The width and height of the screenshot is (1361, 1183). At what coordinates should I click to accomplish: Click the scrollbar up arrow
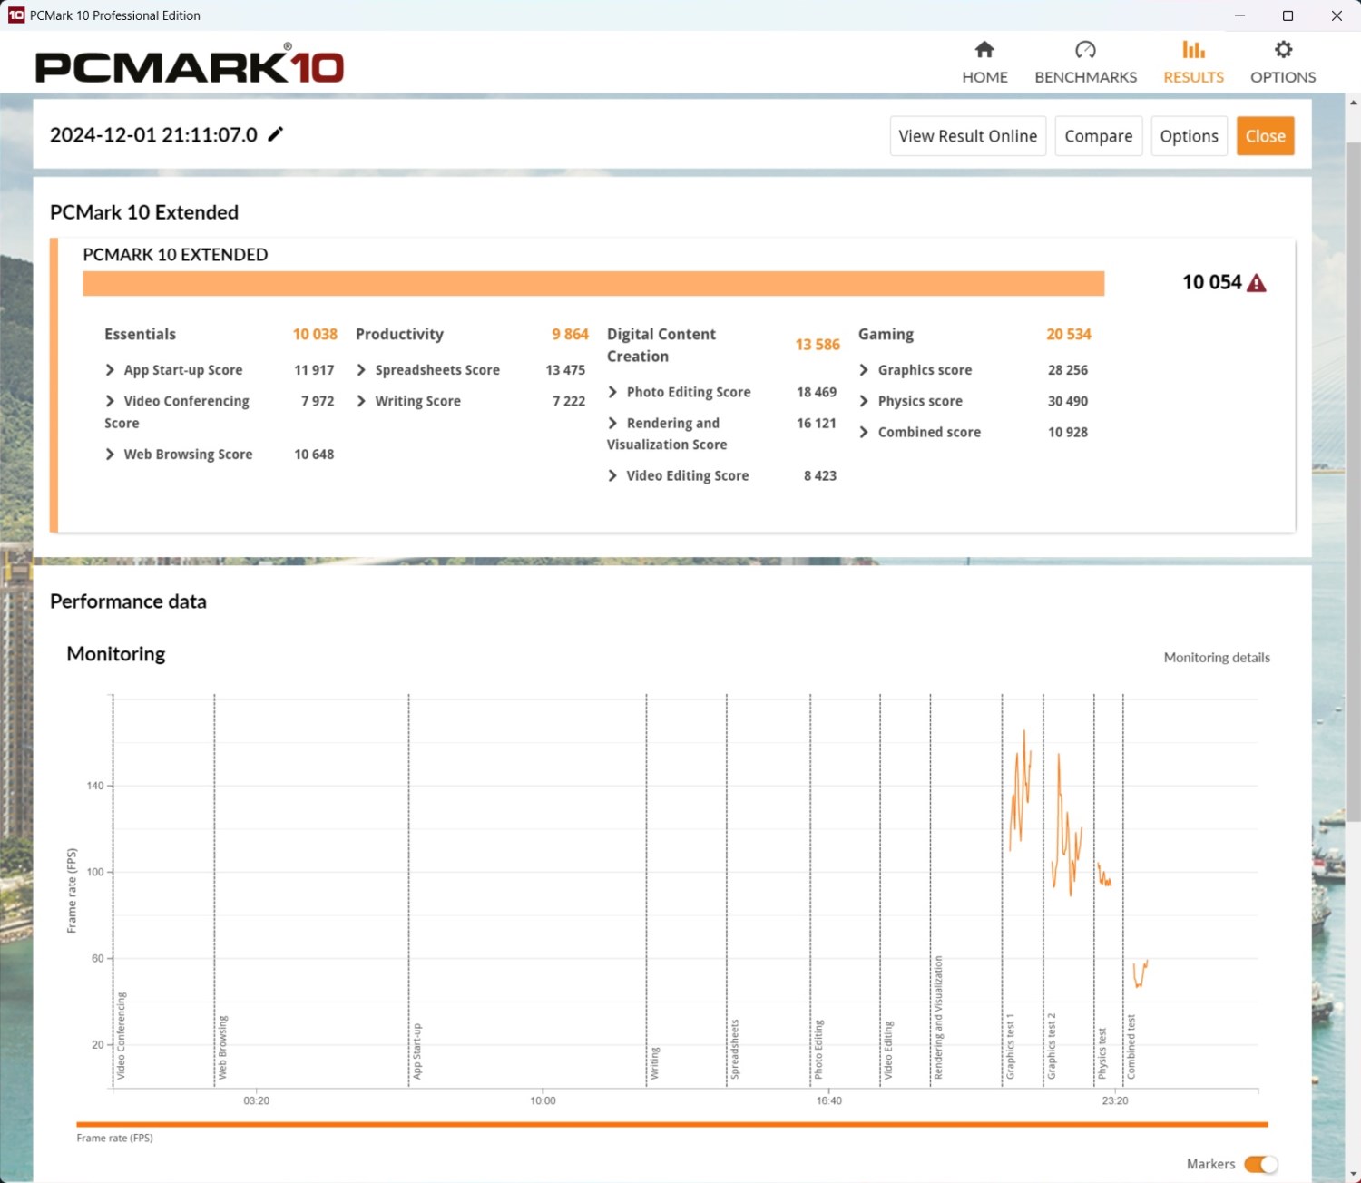[x=1353, y=103]
